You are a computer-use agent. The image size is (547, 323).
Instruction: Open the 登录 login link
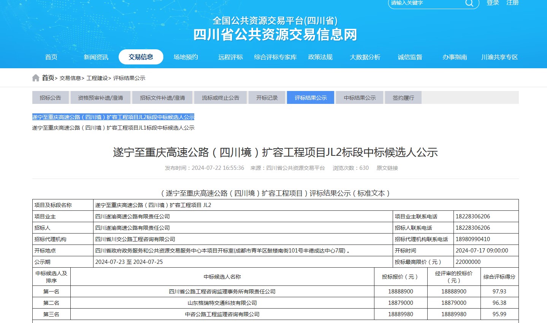click(x=493, y=3)
